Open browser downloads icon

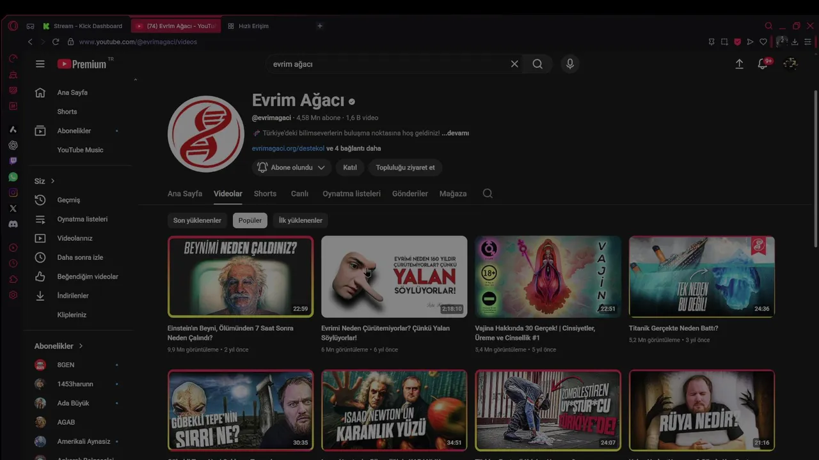pyautogui.click(x=795, y=42)
